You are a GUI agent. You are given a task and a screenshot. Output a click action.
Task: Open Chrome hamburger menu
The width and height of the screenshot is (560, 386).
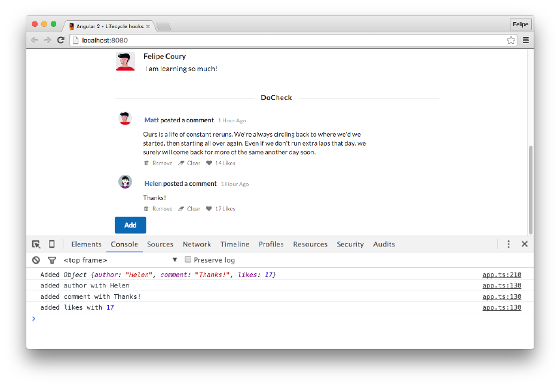click(526, 41)
